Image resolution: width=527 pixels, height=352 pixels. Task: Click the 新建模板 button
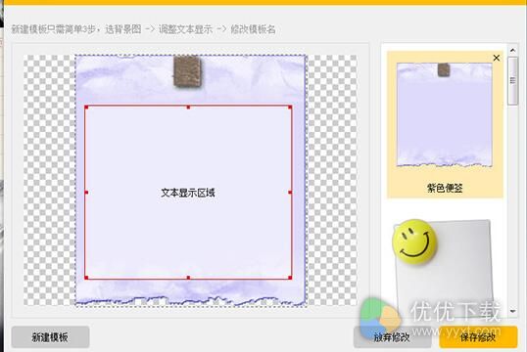pos(50,337)
